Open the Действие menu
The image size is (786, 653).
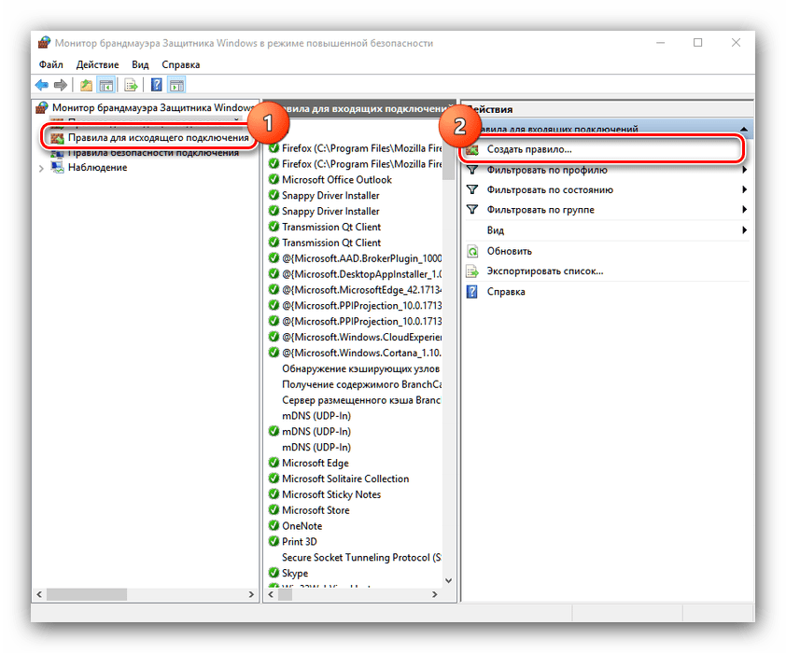(x=97, y=64)
